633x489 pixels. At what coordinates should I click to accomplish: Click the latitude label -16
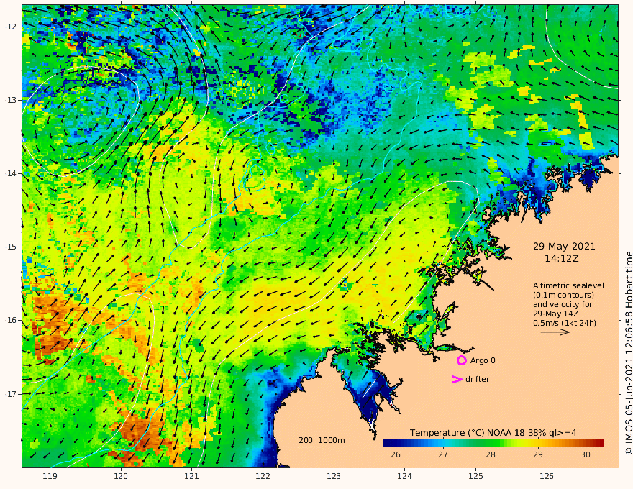11,320
